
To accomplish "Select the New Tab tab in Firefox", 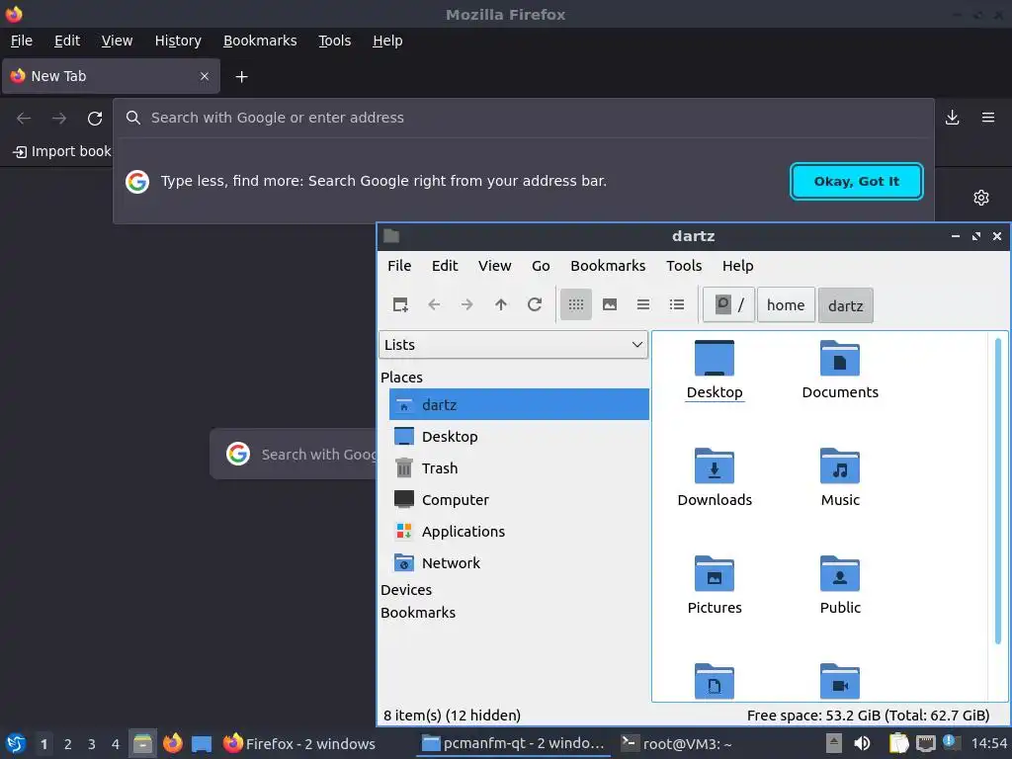I will point(111,76).
